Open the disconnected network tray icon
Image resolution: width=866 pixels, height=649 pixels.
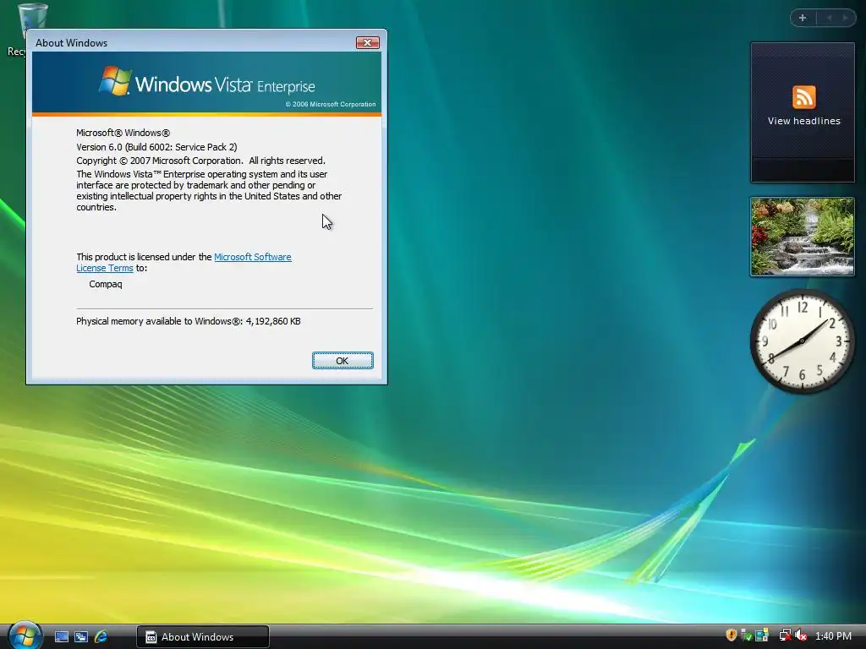pyautogui.click(x=785, y=635)
